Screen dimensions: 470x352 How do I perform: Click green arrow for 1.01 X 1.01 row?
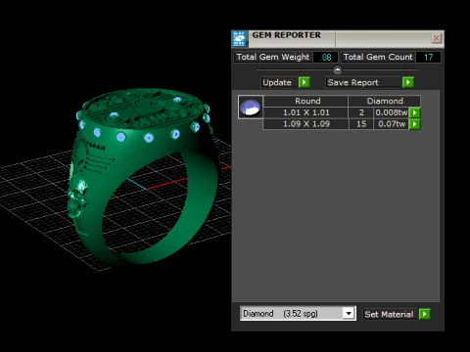(x=414, y=112)
